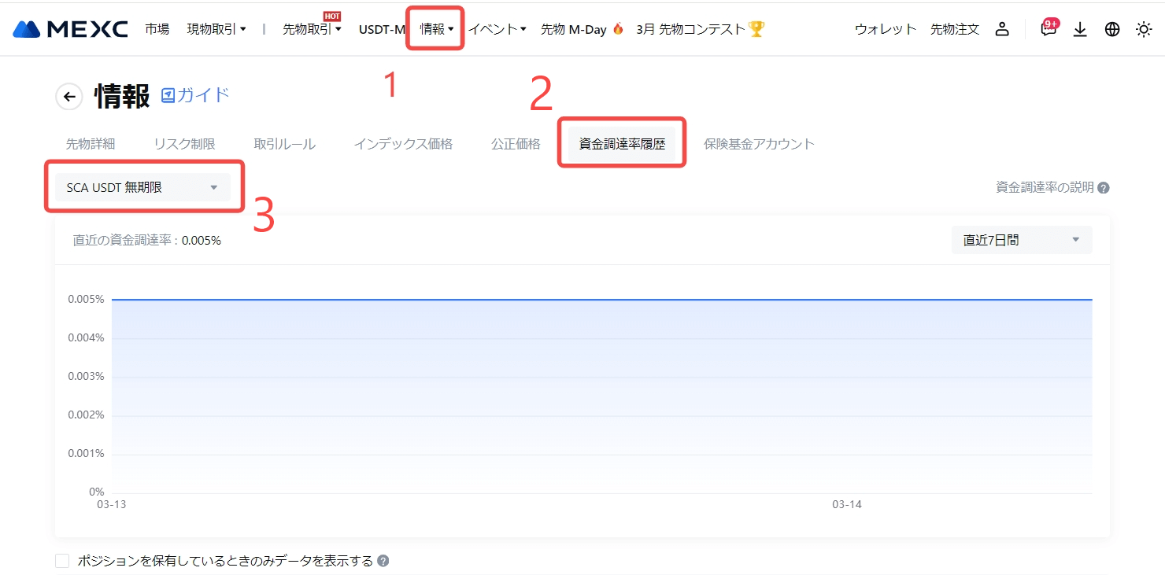
Task: Click the funding rate chart at 03-14
Action: 847,393
